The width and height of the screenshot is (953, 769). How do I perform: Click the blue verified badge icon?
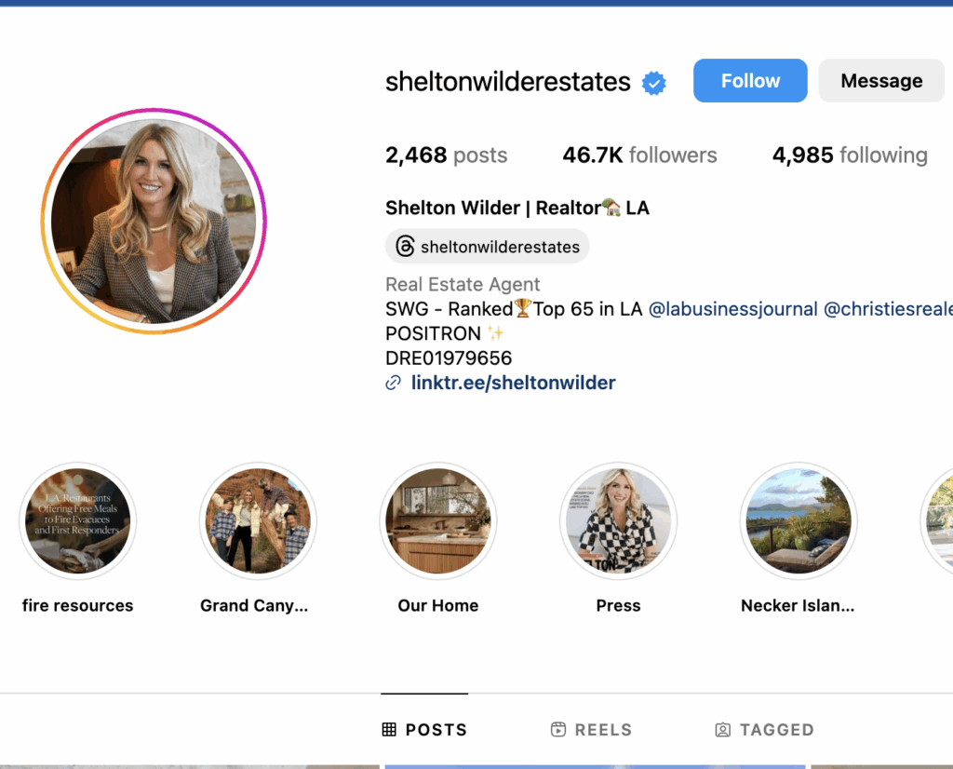[x=654, y=83]
